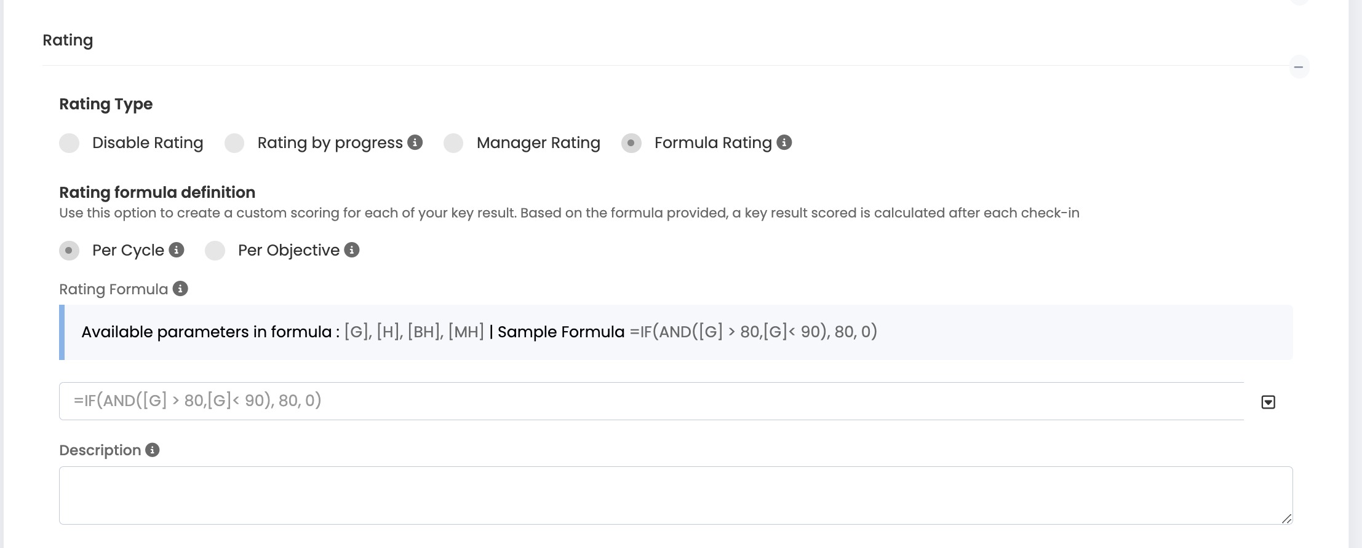1362x548 pixels.
Task: Click inside the Description text area
Action: coord(615,495)
